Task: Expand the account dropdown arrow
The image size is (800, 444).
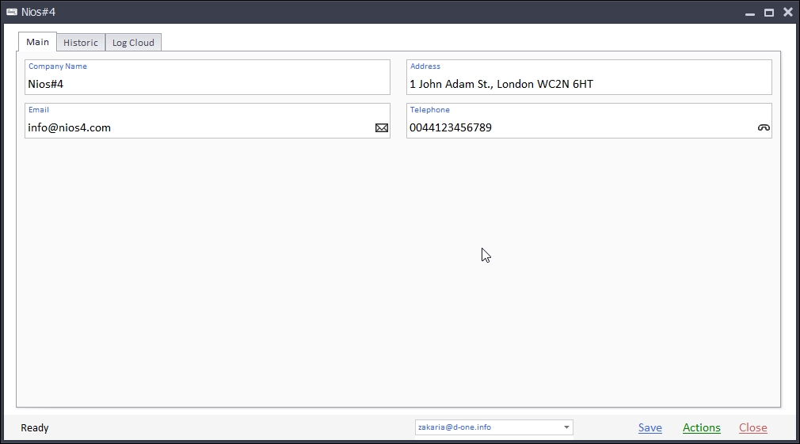Action: click(x=566, y=427)
